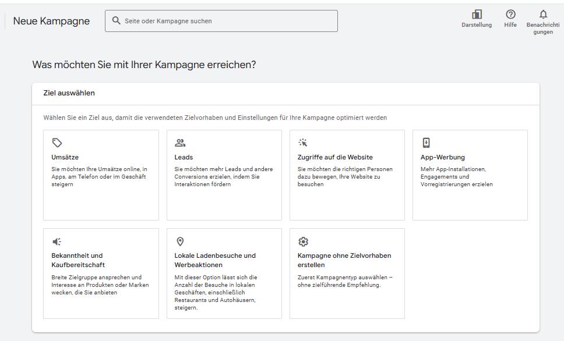
Task: Select the Umsätze goal card title
Action: click(x=65, y=157)
